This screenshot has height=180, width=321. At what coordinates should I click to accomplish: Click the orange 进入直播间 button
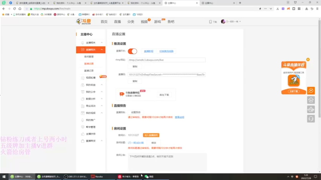coord(151,135)
